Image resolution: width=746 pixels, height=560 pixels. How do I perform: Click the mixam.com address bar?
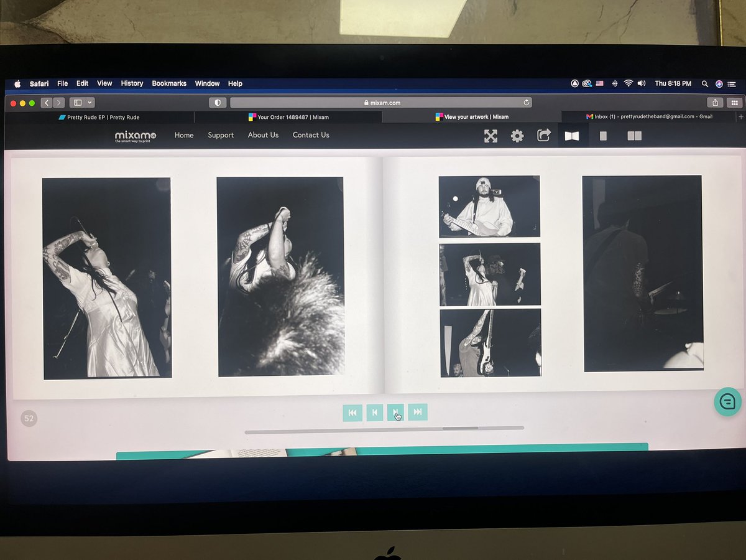(380, 103)
